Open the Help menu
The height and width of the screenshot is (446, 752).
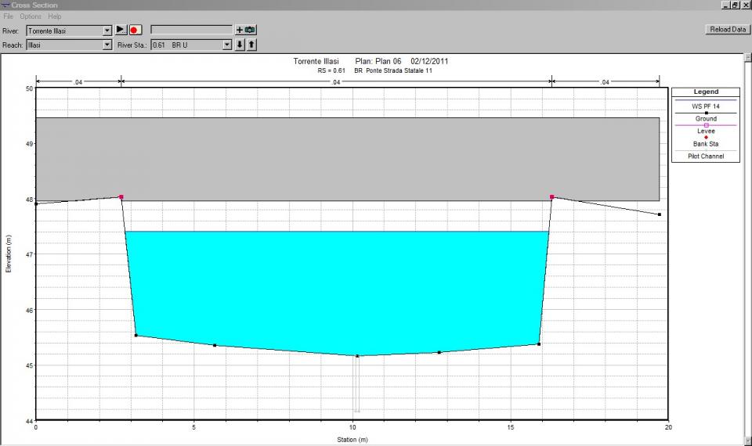[54, 16]
